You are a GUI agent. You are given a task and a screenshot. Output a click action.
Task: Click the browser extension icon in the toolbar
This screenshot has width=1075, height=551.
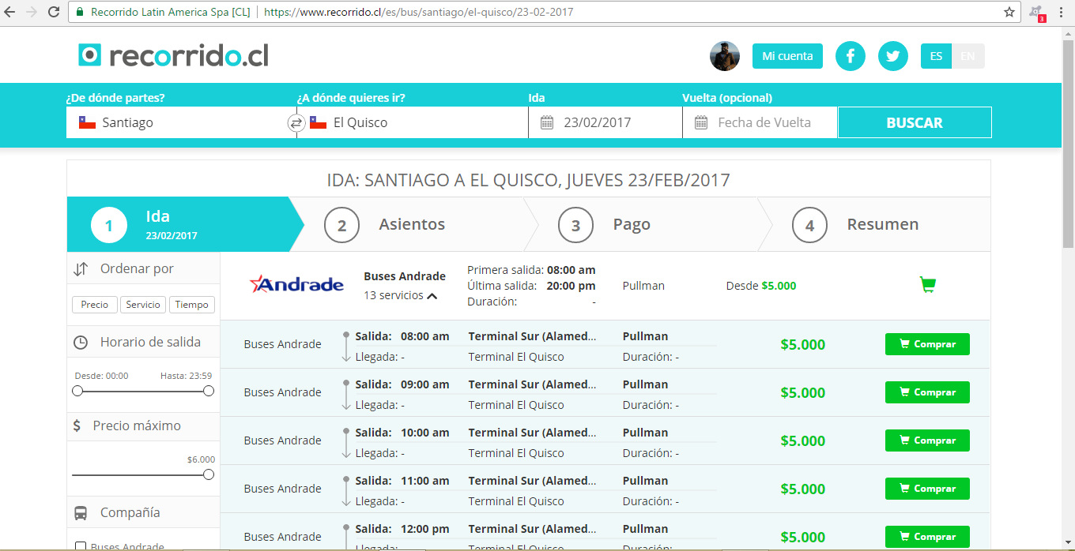[x=1035, y=13]
